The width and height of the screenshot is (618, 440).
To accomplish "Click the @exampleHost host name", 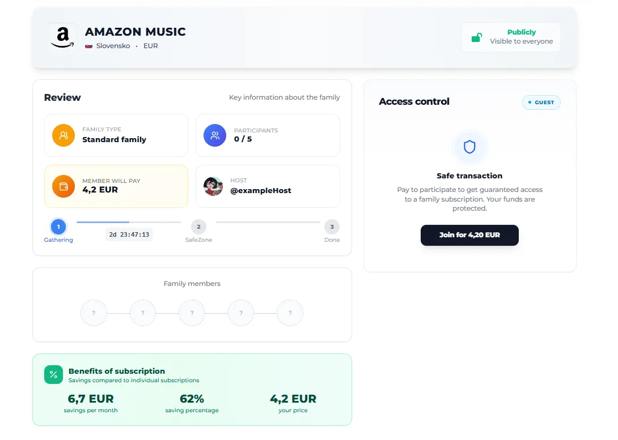I will 260,191.
